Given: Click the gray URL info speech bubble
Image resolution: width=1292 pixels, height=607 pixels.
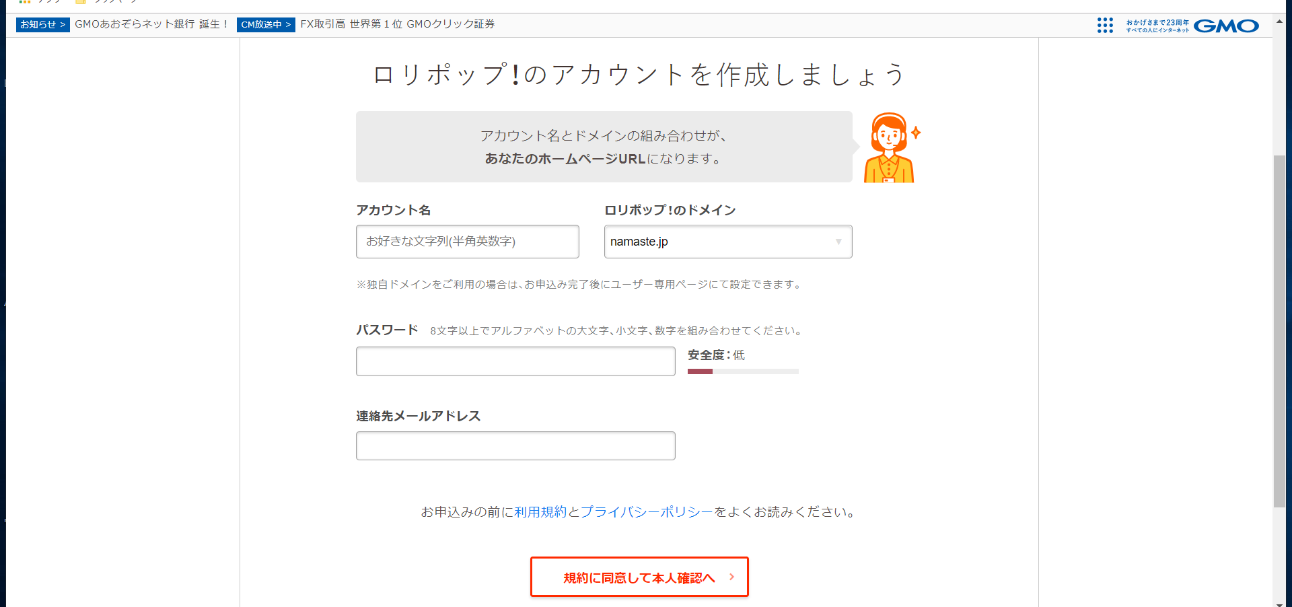Looking at the screenshot, I should click(604, 147).
